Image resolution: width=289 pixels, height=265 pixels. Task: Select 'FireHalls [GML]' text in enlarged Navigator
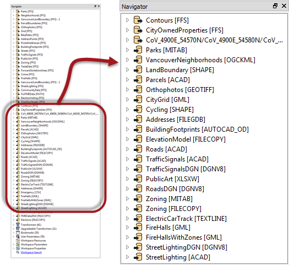(x=168, y=228)
